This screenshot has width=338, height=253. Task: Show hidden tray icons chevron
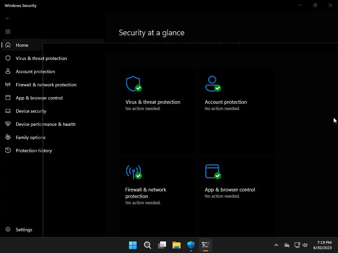[276, 245]
